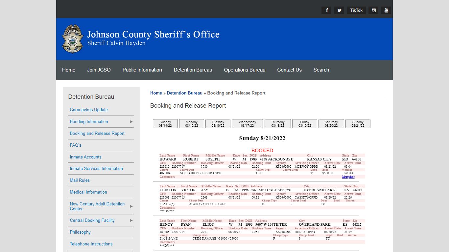Open Philosophy in the sidebar
449x252 pixels.
tap(80, 232)
